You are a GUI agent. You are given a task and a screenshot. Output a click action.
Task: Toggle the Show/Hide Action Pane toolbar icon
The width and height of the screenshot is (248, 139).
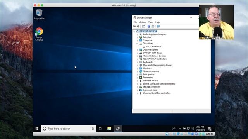tap(153, 26)
